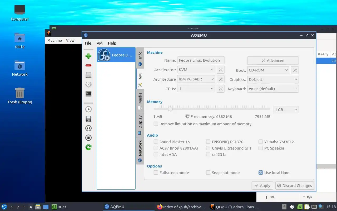Image resolution: width=337 pixels, height=211 pixels.
Task: Switch to the Network tab
Action: pyautogui.click(x=140, y=151)
